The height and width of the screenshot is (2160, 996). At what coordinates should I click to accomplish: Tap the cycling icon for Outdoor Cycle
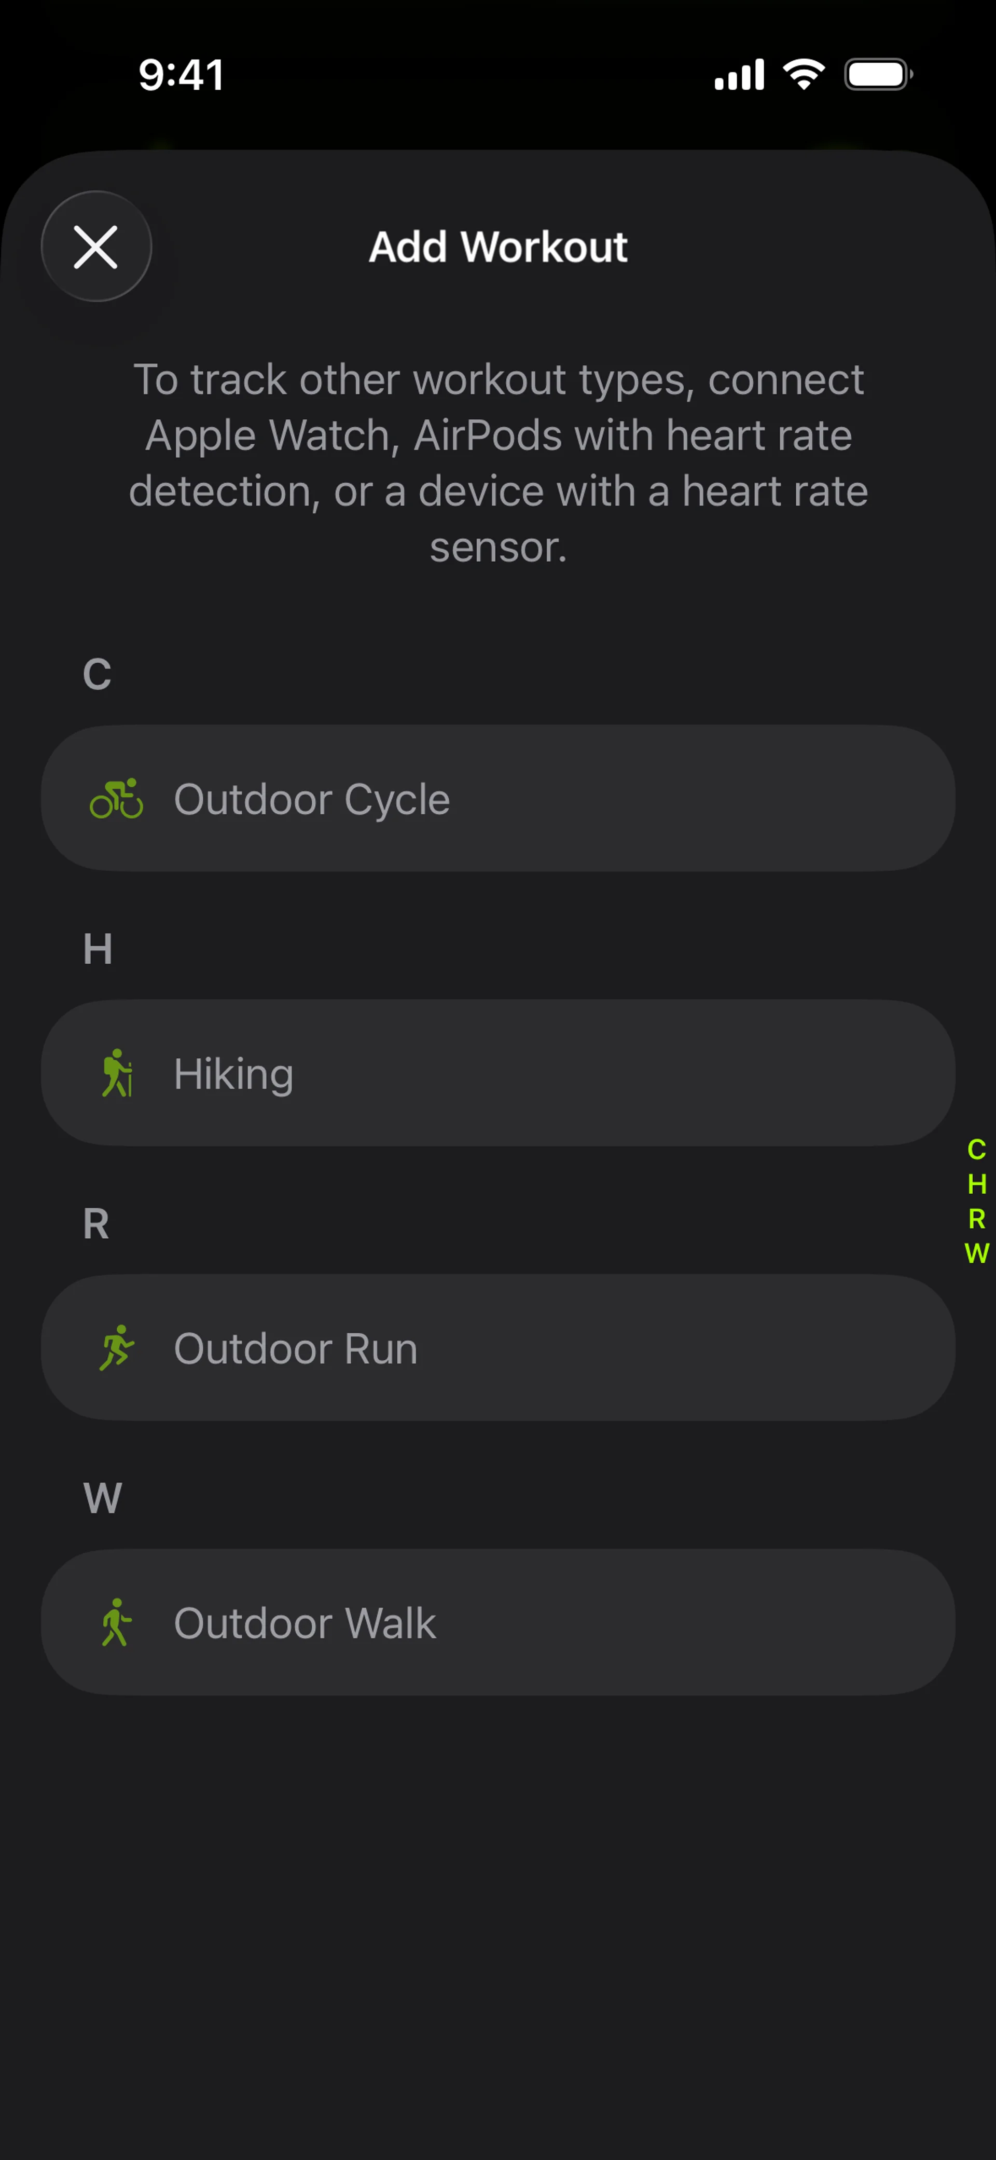click(x=117, y=798)
